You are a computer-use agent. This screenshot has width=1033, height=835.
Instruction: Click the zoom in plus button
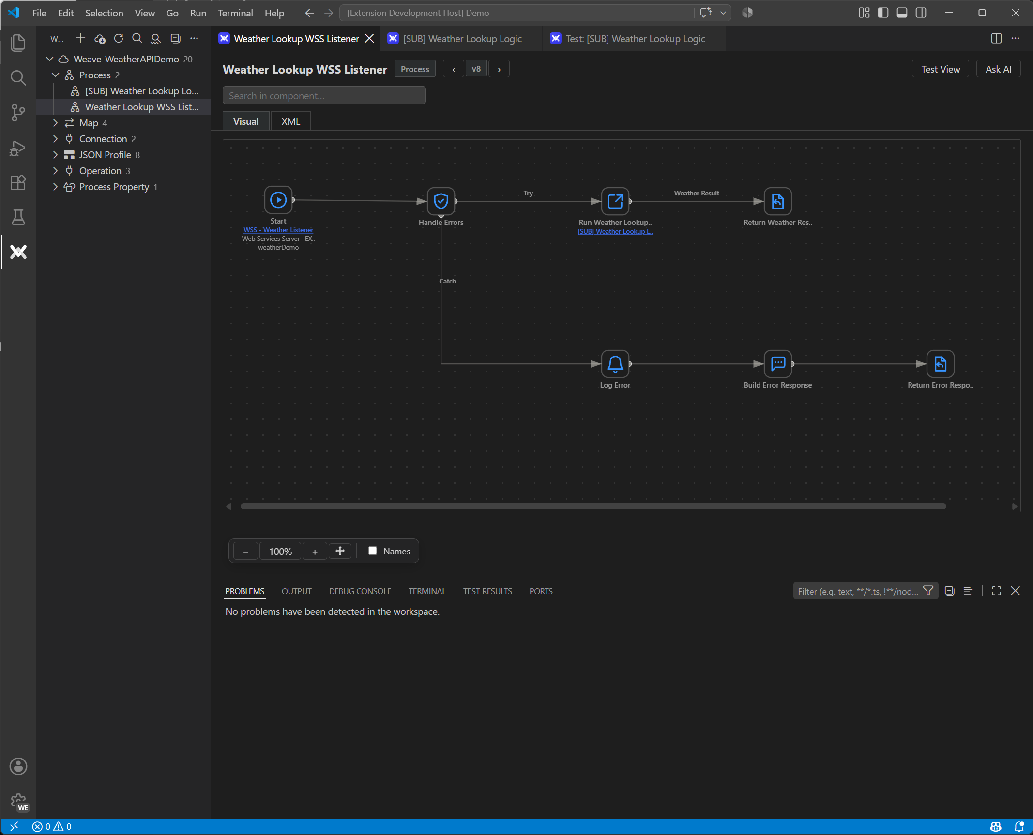tap(315, 552)
